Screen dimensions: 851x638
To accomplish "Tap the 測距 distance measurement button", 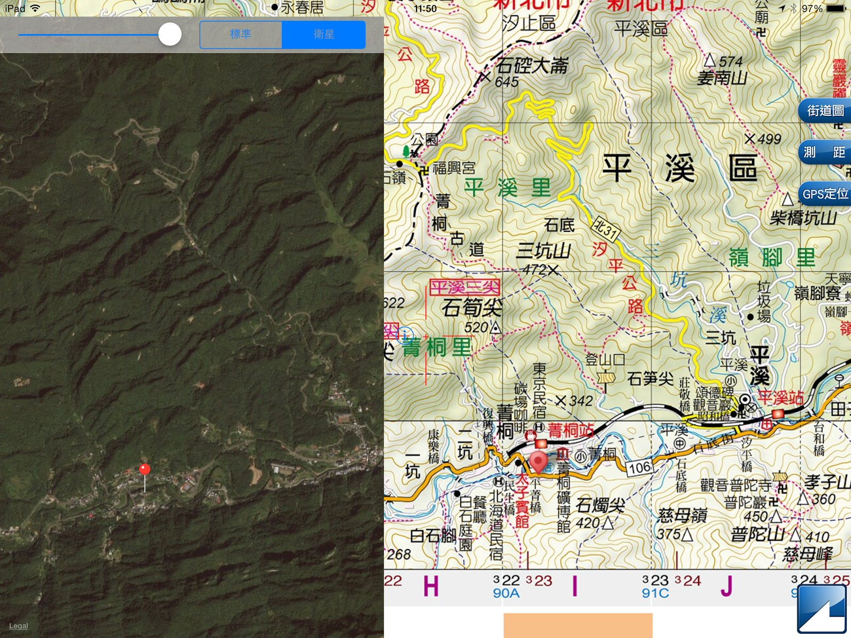I will pos(825,153).
